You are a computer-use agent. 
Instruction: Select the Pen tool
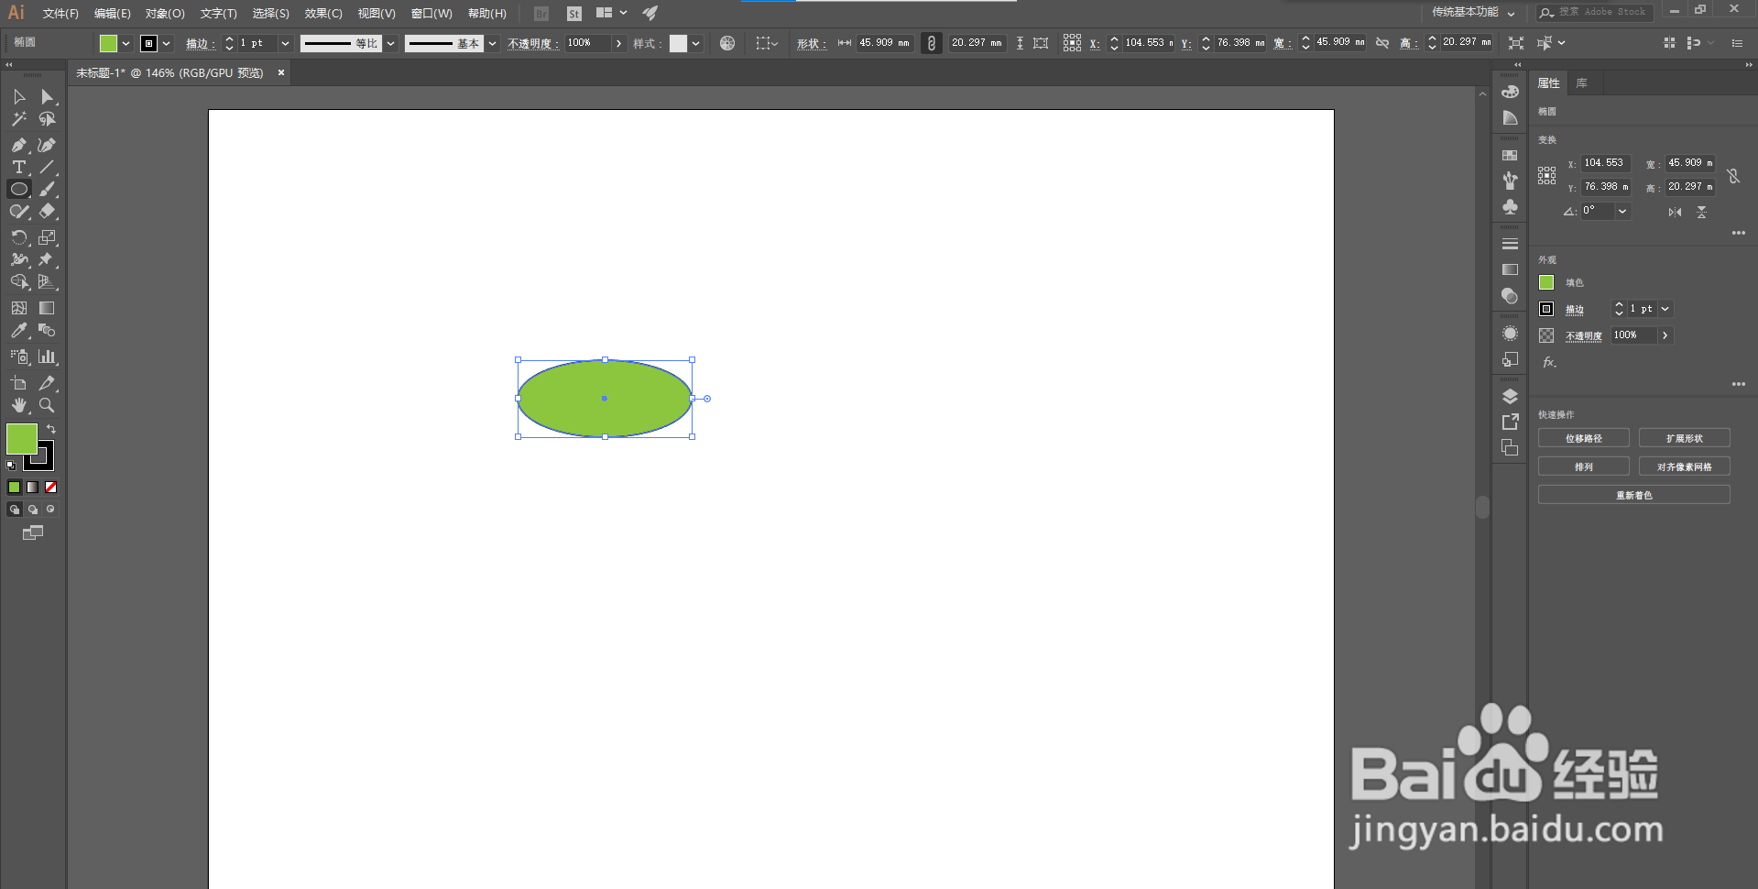19,145
